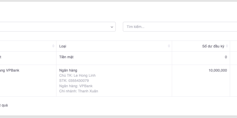Click sort arrows of the column left of Loại
Image resolution: width=237 pixels, height=118 pixels.
tap(53, 46)
